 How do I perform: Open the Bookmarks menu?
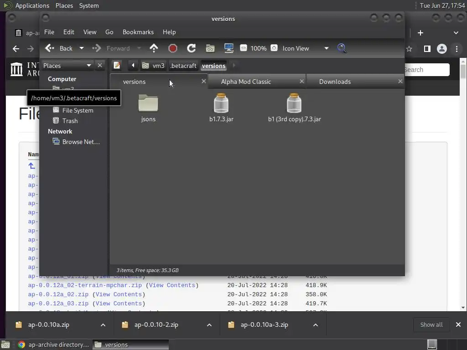[138, 32]
